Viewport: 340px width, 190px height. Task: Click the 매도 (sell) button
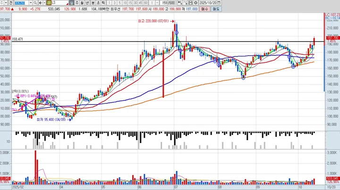tap(216, 9)
